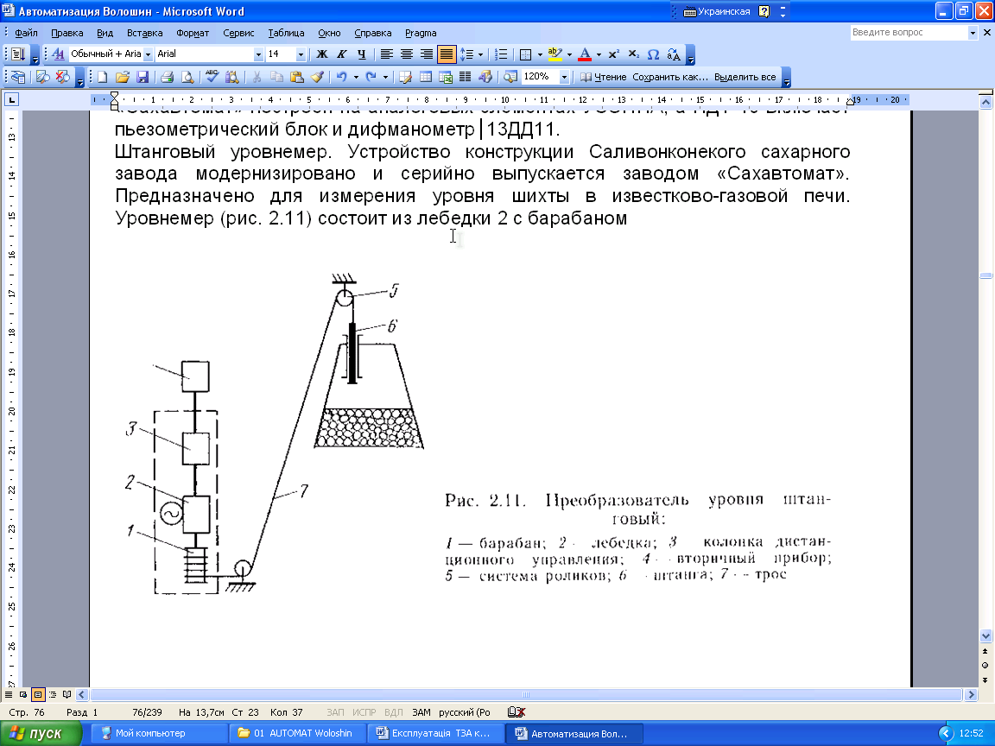The height and width of the screenshot is (746, 995).
Task: Undo the last action
Action: pos(342,78)
